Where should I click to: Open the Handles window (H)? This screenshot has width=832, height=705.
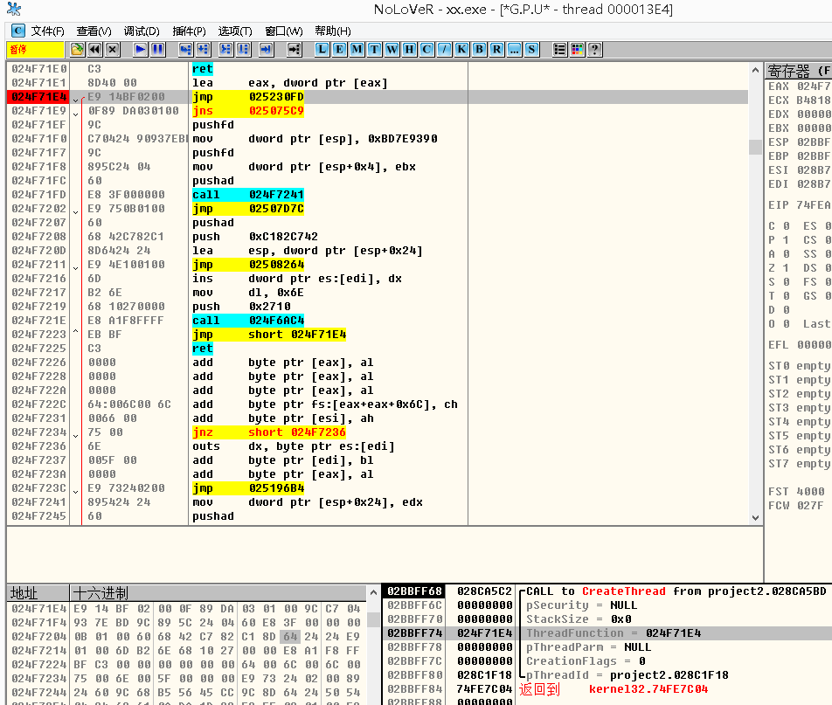[x=410, y=50]
